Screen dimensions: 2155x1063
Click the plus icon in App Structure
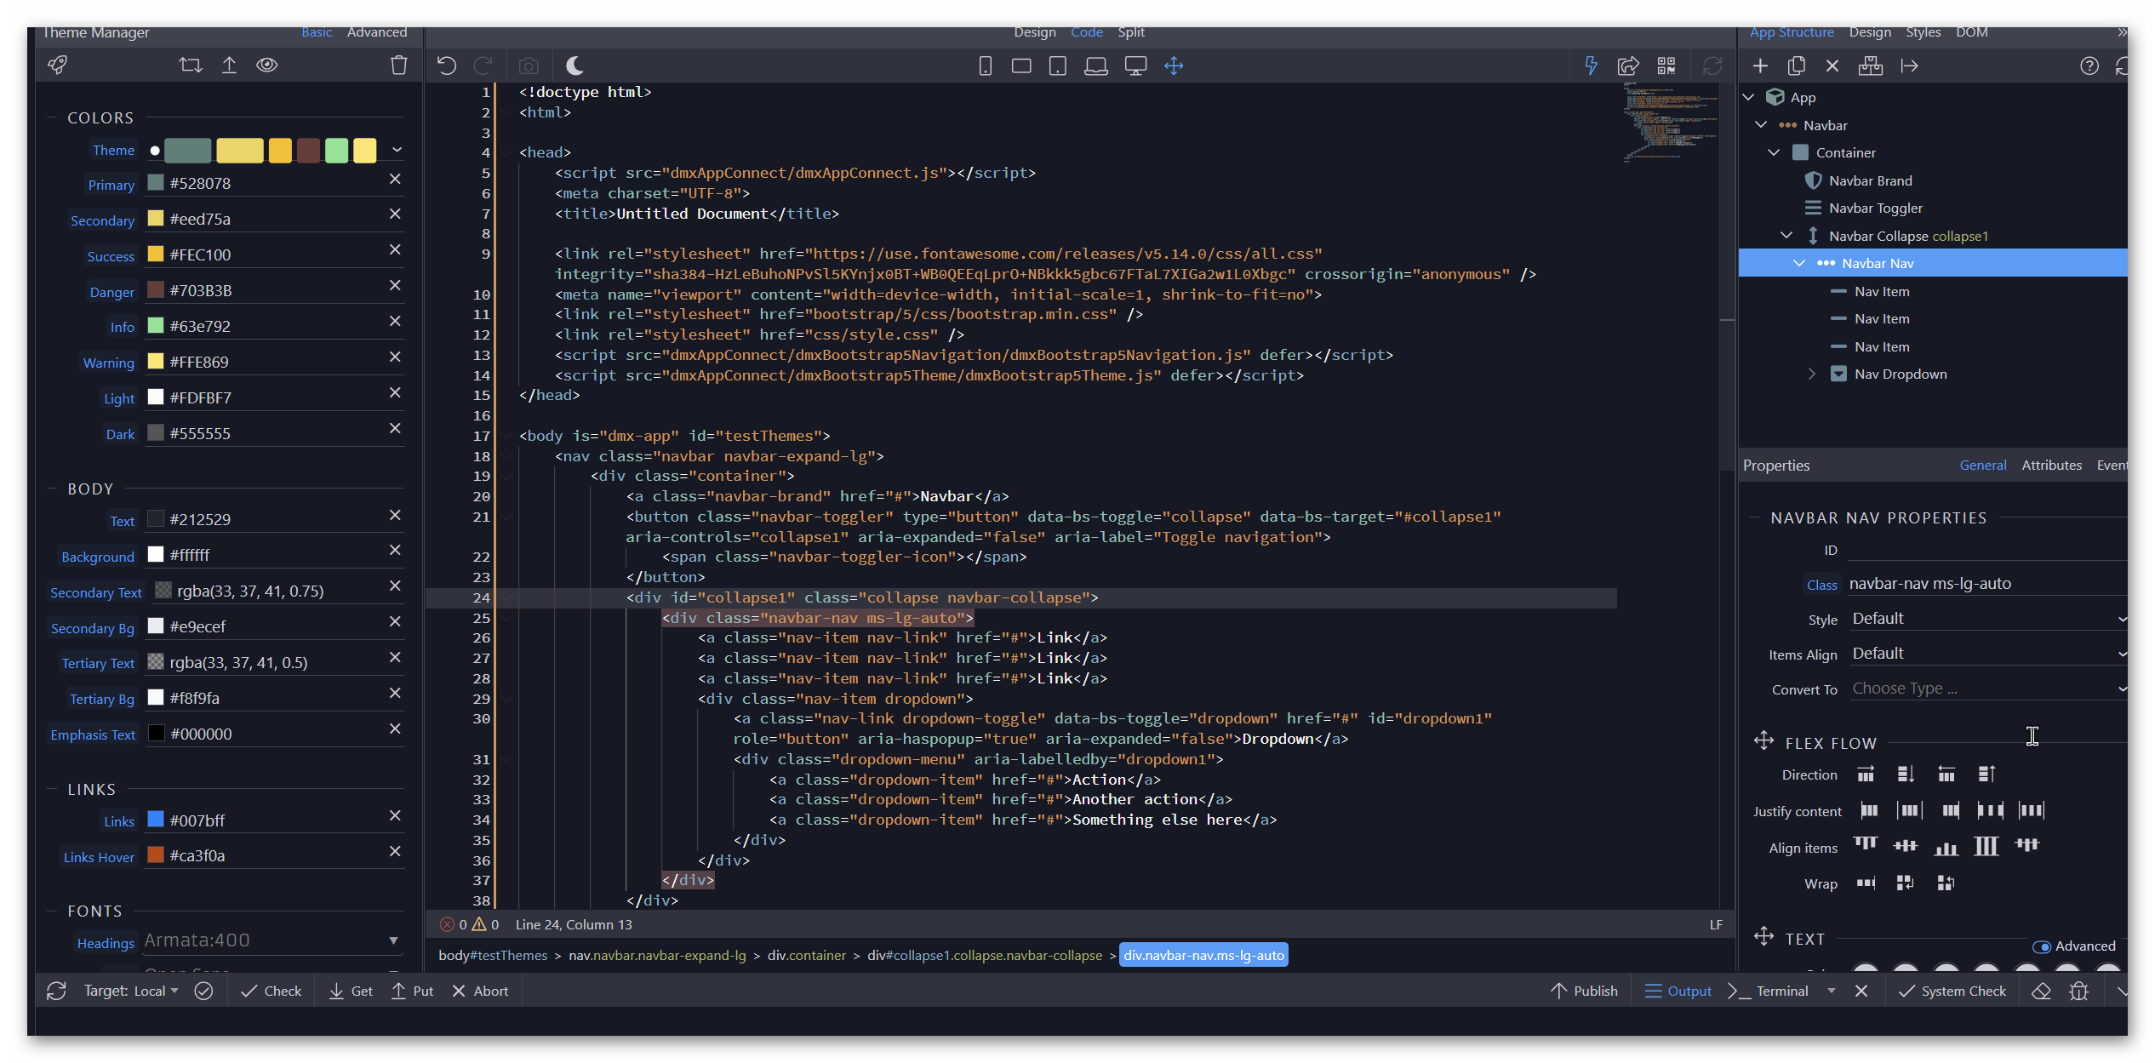click(x=1761, y=66)
